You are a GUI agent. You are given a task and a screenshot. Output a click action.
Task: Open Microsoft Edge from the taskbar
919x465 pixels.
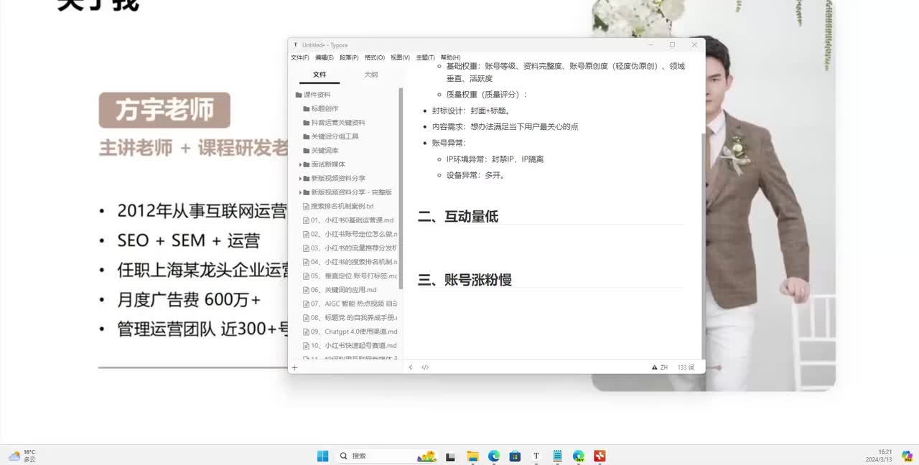pos(494,456)
